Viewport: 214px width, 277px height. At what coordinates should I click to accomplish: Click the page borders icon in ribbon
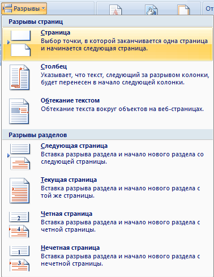click(x=183, y=10)
